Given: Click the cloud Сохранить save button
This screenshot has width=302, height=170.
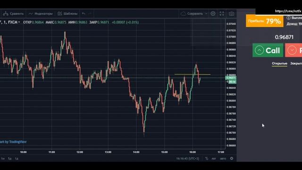Looking at the screenshot, I should tap(192, 14).
